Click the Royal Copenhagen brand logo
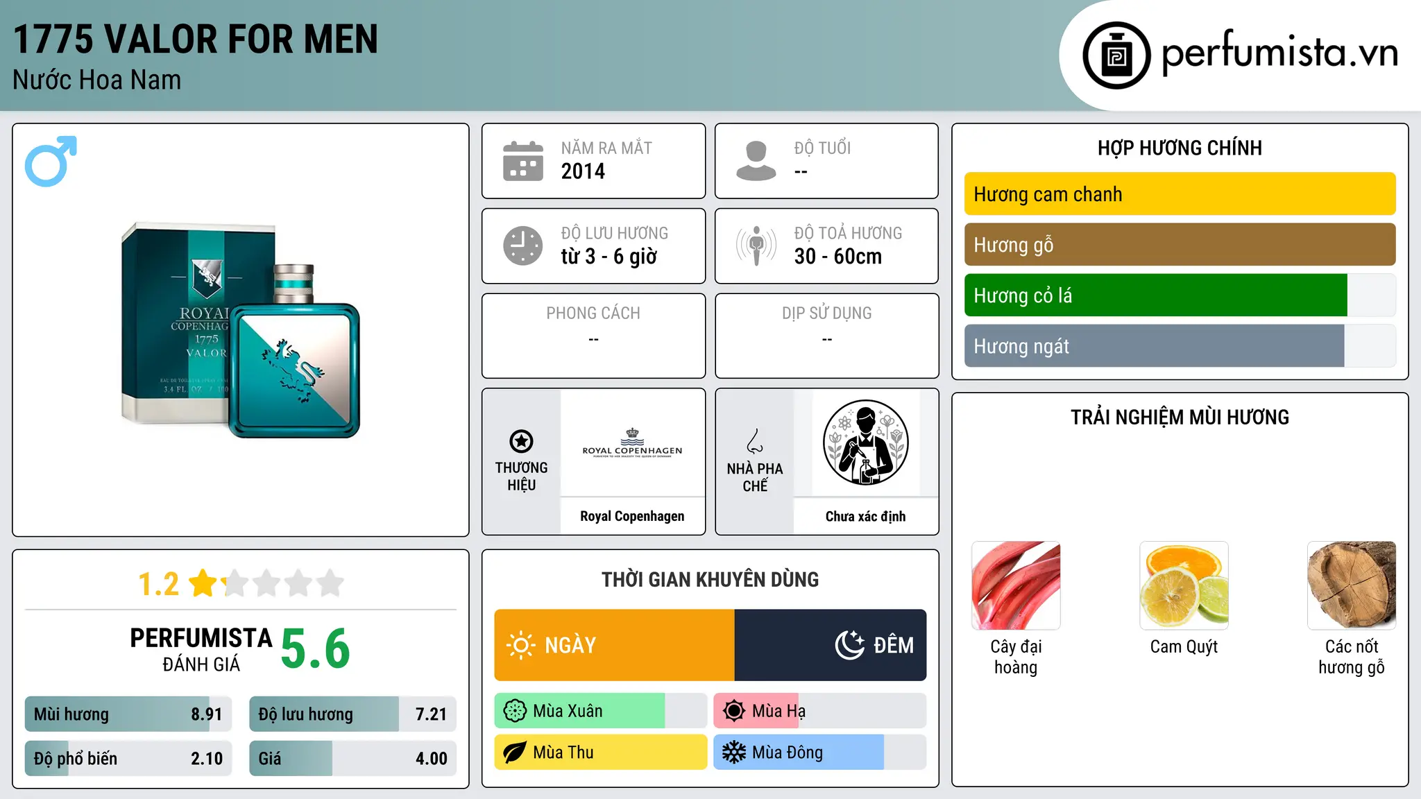The image size is (1421, 799). [632, 443]
